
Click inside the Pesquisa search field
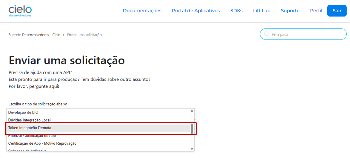pyautogui.click(x=303, y=34)
